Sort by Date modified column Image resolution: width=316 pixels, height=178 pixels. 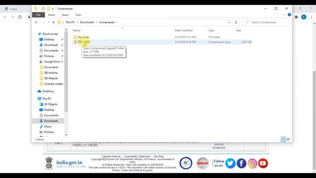184,31
